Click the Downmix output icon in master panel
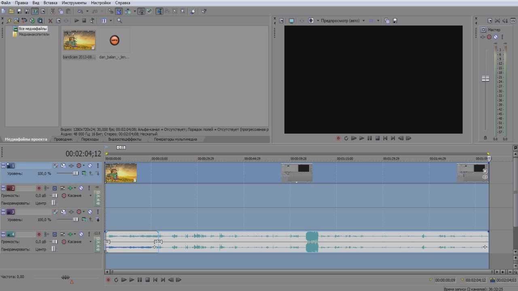This screenshot has height=291, width=518. 497,21
